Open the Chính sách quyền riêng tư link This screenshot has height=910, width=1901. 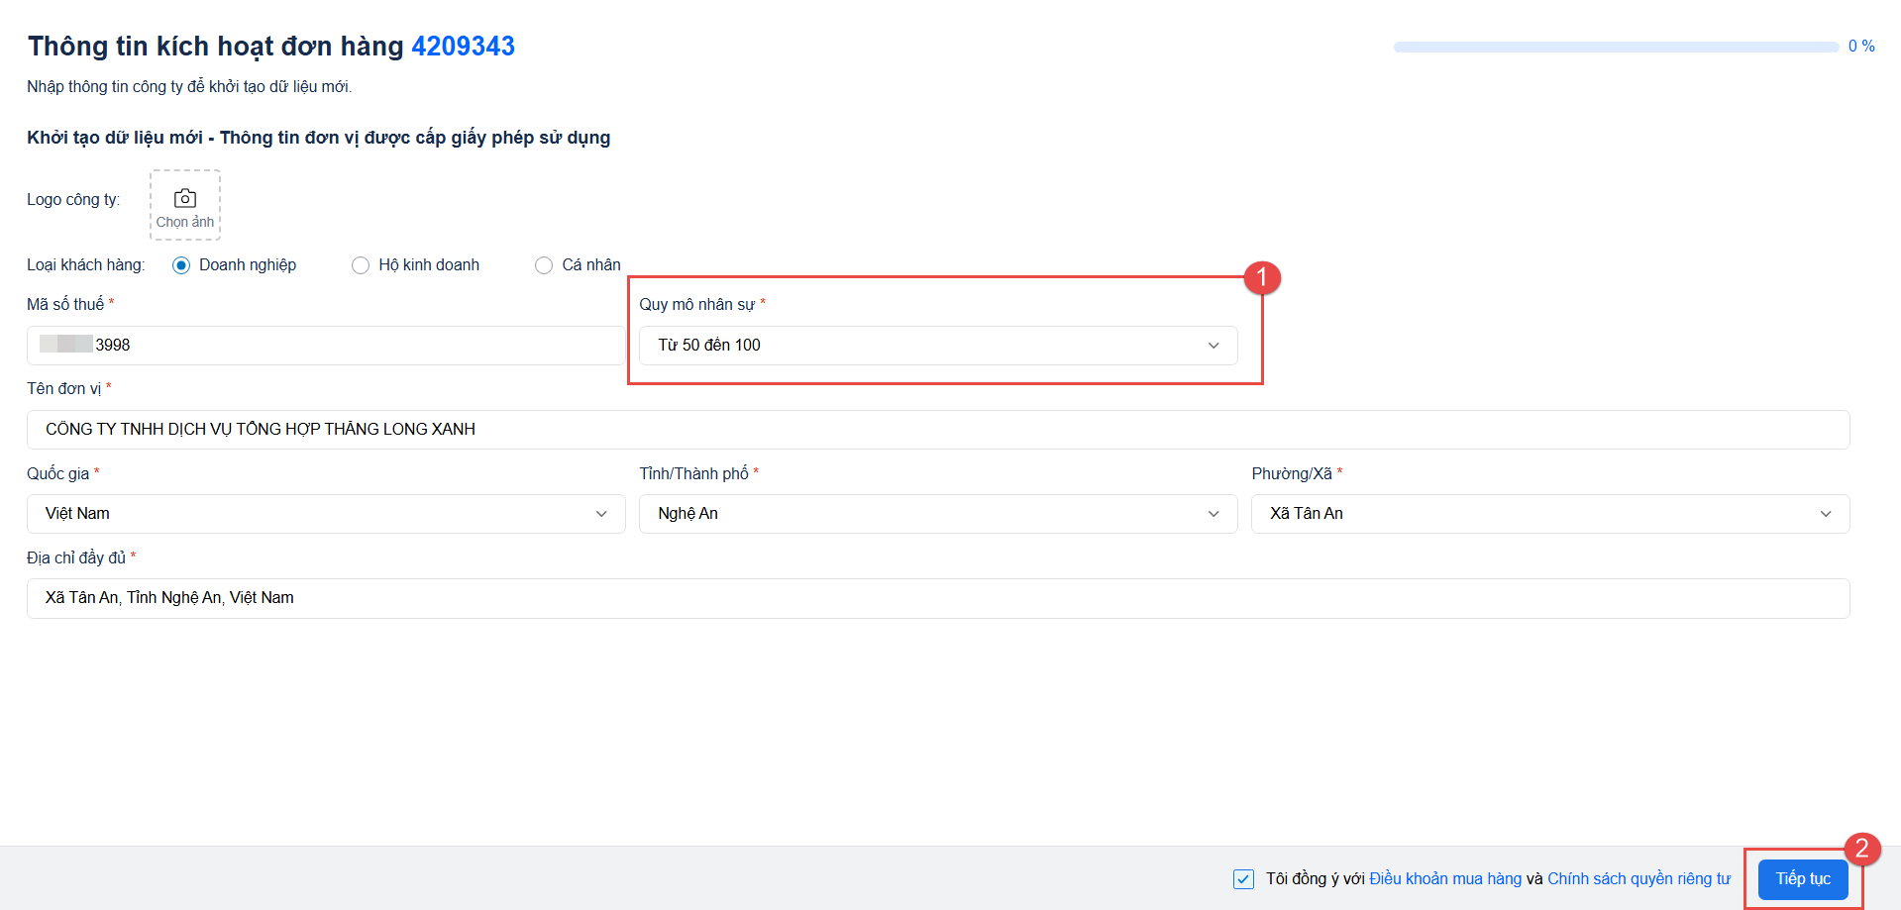coord(1638,879)
